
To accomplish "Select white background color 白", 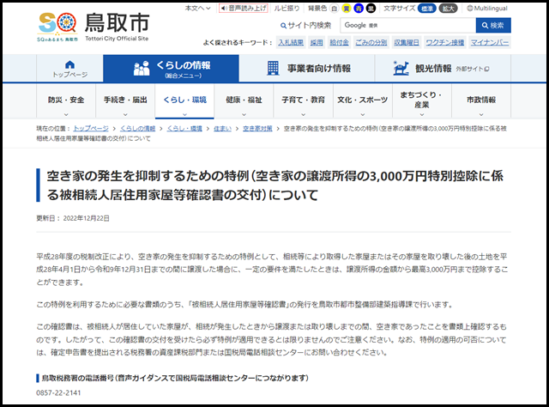I will point(335,8).
